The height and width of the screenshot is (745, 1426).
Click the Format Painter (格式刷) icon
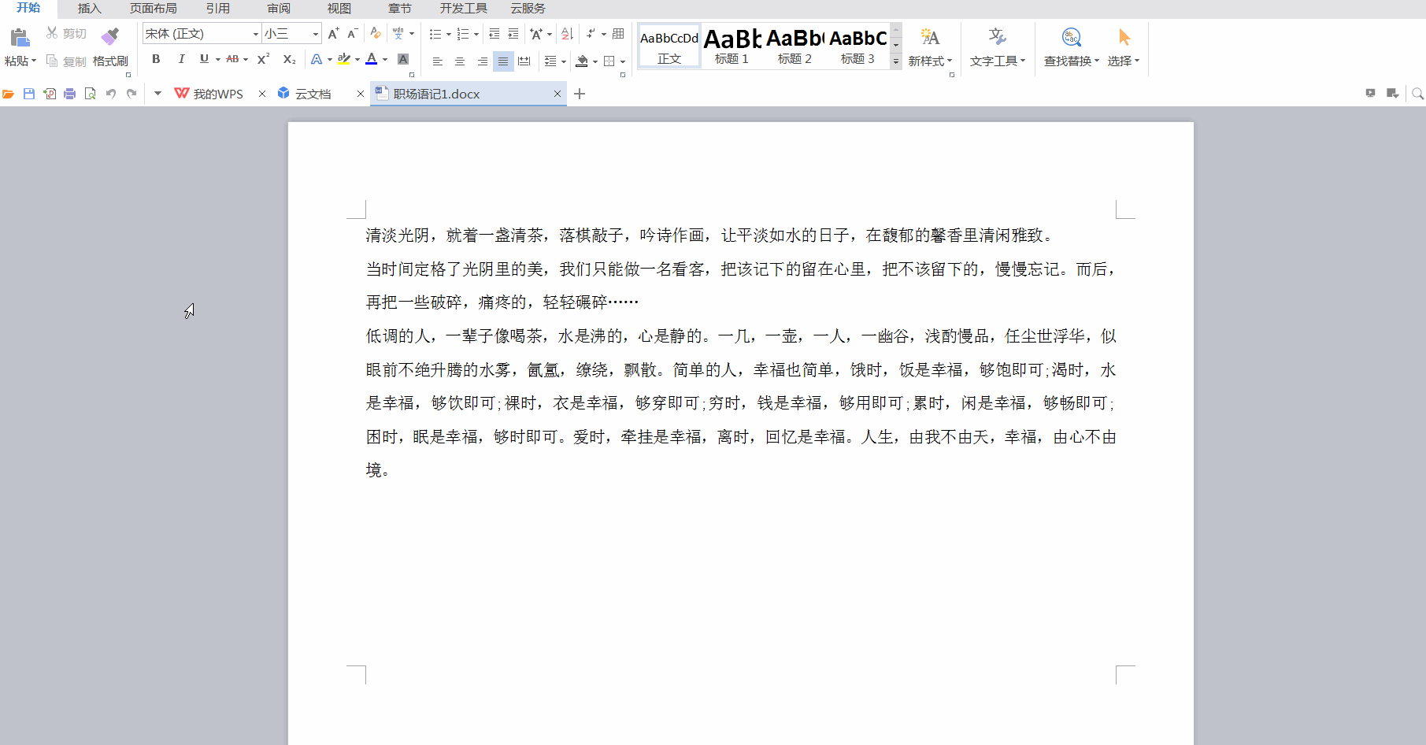(110, 36)
